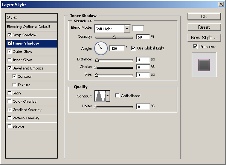Click the angle dial control
The height and width of the screenshot is (165, 226).
click(101, 48)
